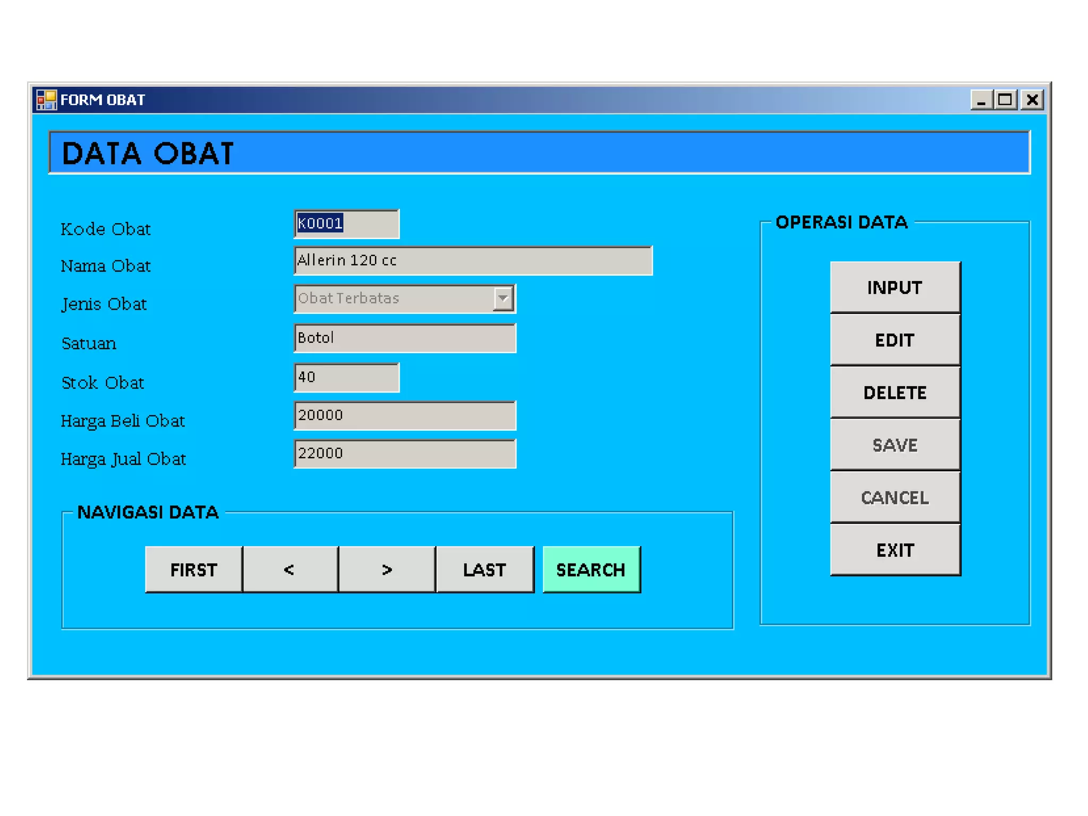1088x816 pixels.
Task: Click the Harga Jual Obat field
Action: [405, 454]
